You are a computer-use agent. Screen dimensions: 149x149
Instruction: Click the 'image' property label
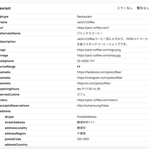pos(4,55)
